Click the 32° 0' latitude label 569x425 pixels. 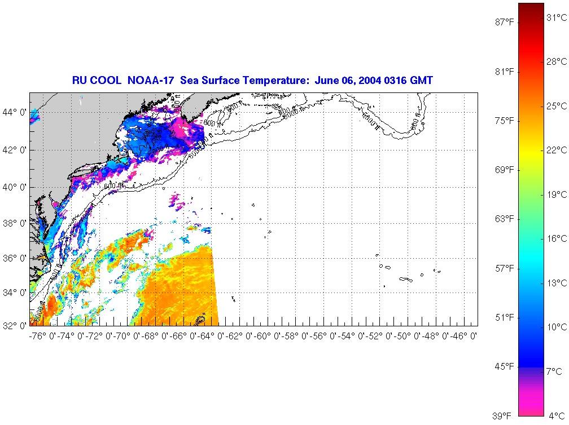click(x=15, y=326)
